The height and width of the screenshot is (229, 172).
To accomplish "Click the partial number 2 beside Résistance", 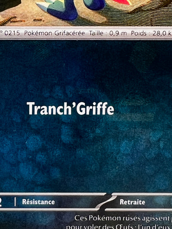I will pos(1,202).
